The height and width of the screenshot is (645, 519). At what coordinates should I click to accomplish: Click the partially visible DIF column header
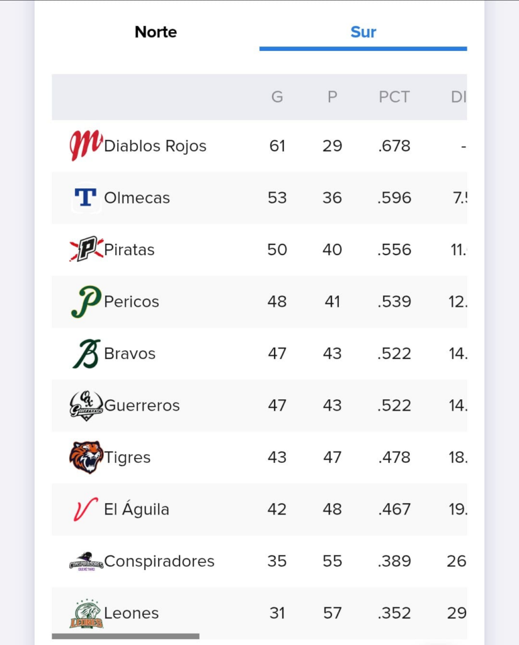(459, 97)
